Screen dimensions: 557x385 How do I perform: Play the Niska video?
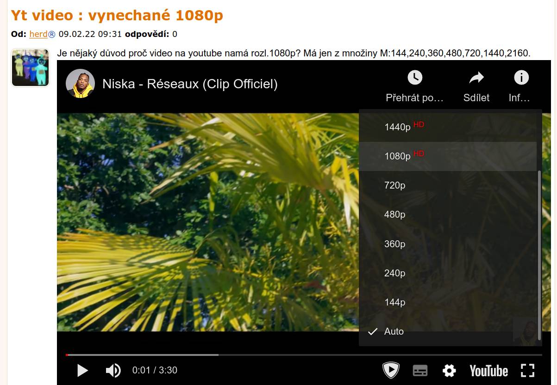[82, 370]
